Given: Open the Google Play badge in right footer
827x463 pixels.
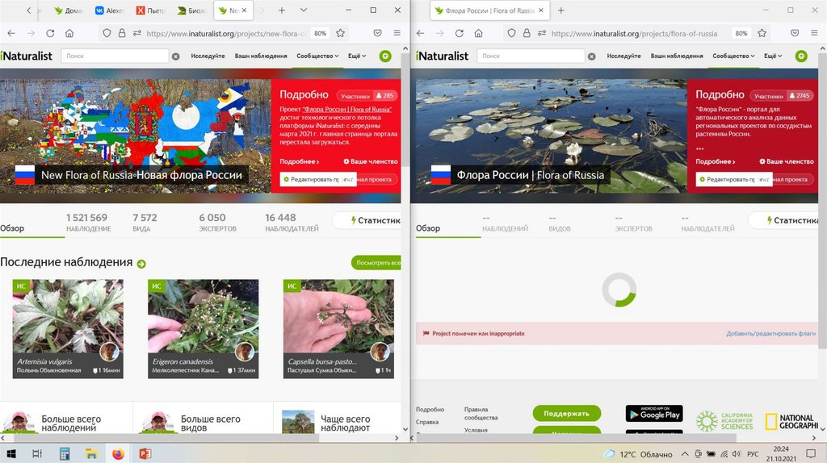Looking at the screenshot, I should point(654,414).
